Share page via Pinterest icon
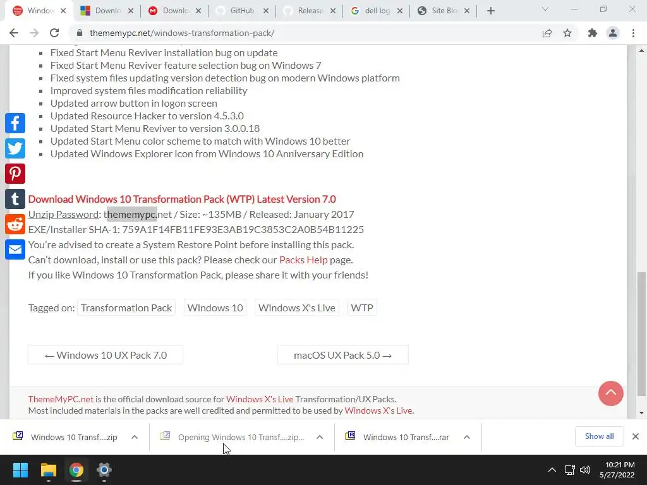Screen dimensions: 647x485 click(15, 174)
